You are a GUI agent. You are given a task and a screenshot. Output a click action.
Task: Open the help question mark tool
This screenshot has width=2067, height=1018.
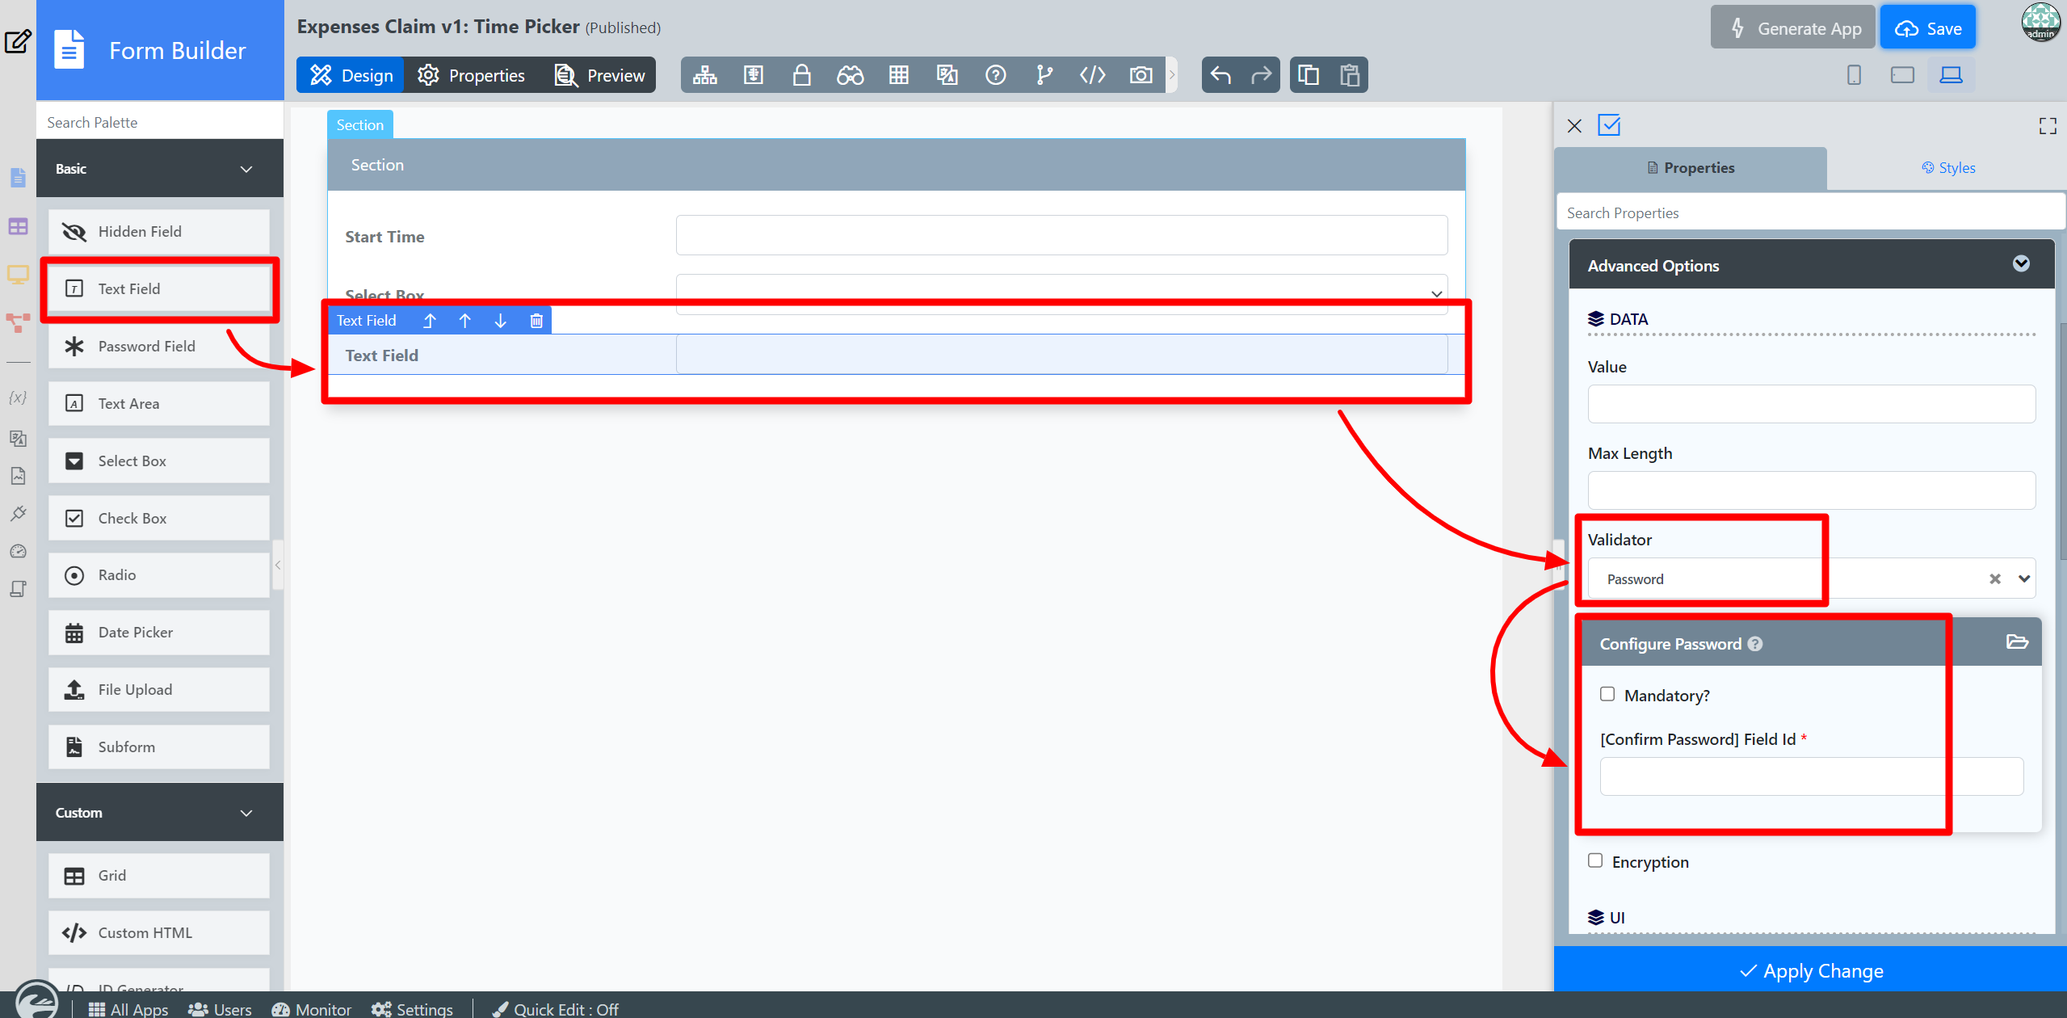[x=995, y=75]
